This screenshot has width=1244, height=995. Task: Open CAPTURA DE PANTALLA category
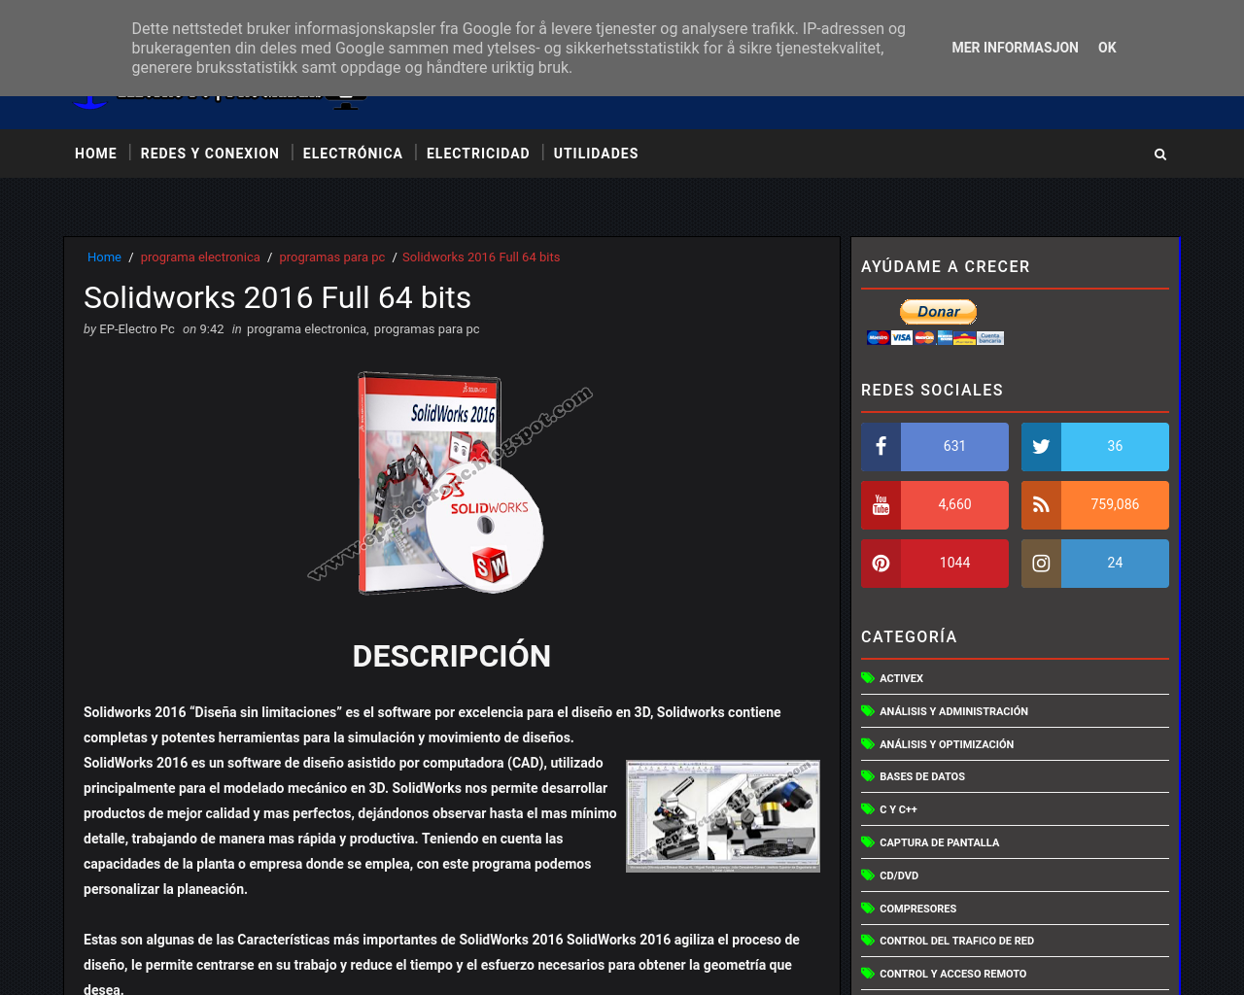click(939, 842)
